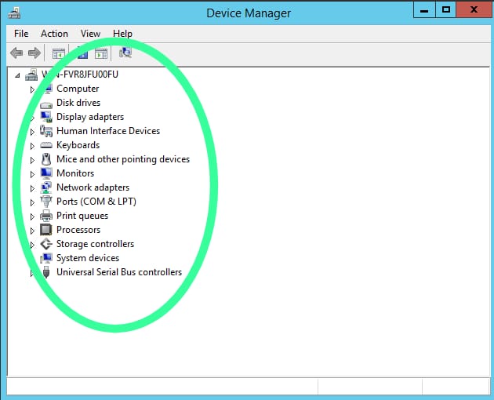Expand the Ports (COM & LPT) arrow
This screenshot has height=400, width=494.
(x=32, y=202)
